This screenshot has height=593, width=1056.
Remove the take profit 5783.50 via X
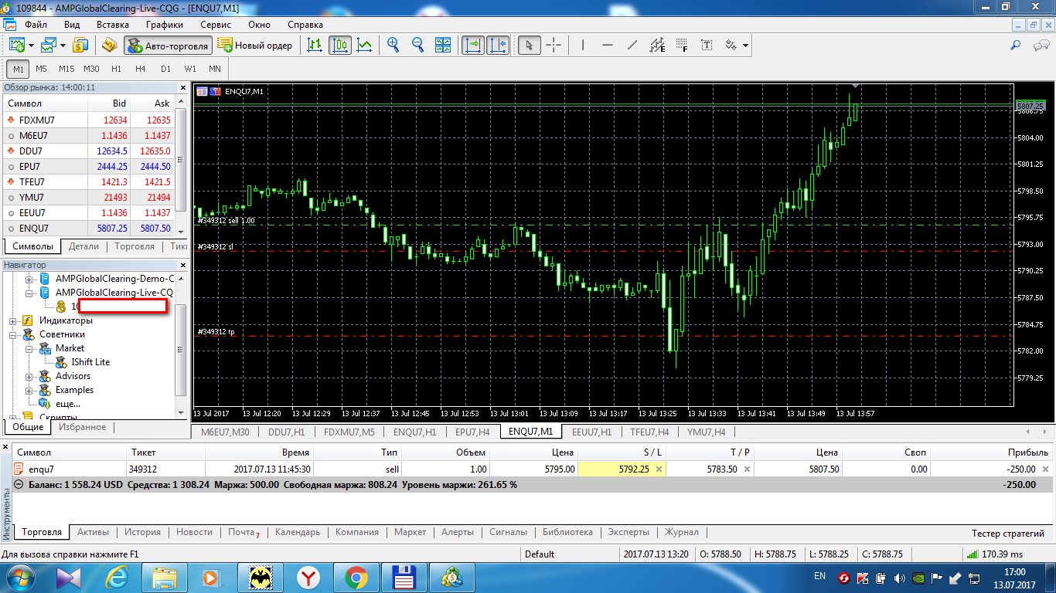747,469
